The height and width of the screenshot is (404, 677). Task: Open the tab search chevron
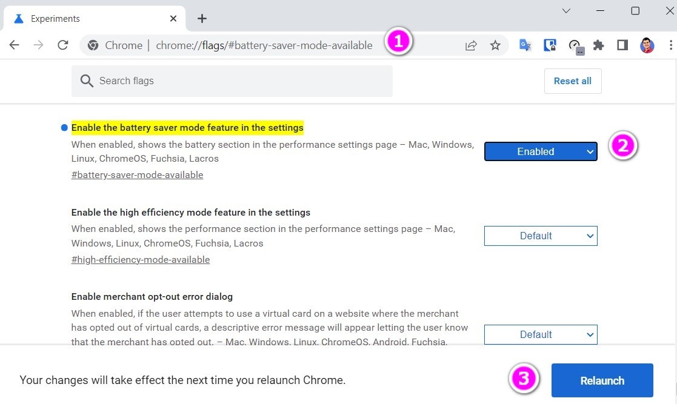pyautogui.click(x=567, y=11)
